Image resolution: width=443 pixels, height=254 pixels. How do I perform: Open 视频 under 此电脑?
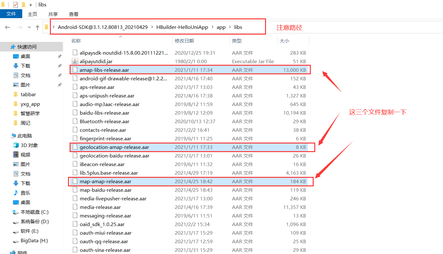click(25, 155)
